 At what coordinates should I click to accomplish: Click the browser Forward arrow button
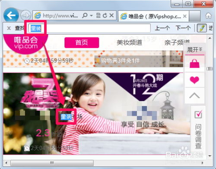point(25,15)
